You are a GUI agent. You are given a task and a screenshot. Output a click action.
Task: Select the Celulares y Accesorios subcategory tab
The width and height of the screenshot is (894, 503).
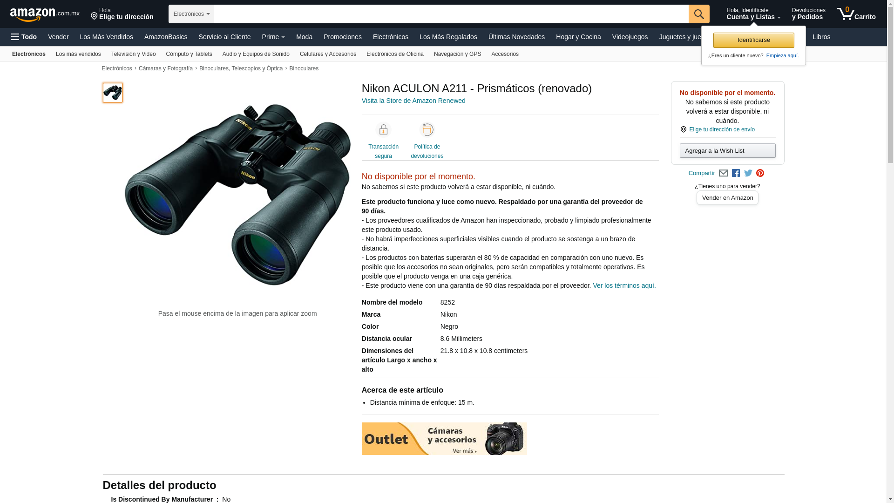pos(328,54)
